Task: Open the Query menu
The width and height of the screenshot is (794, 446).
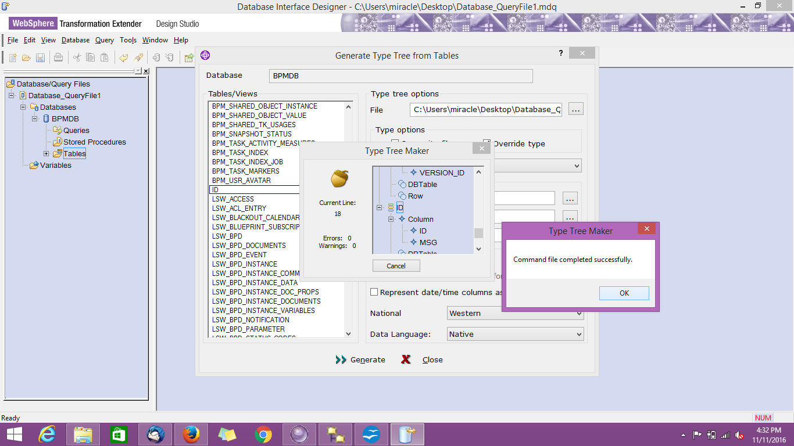Action: (x=104, y=40)
